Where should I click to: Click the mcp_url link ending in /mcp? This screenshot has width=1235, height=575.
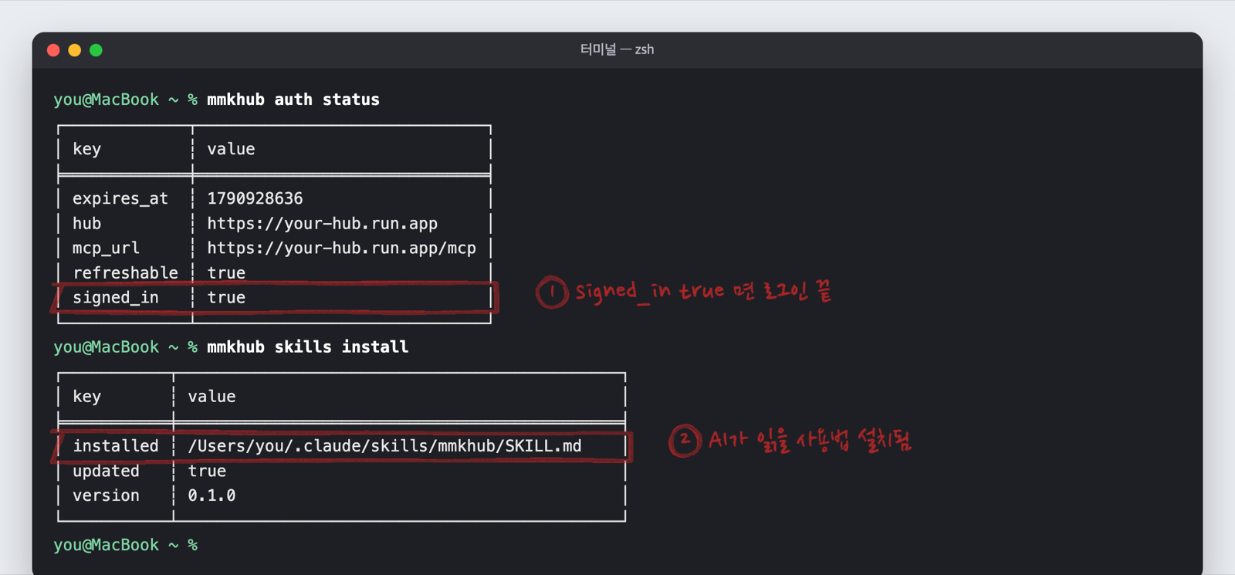point(341,248)
